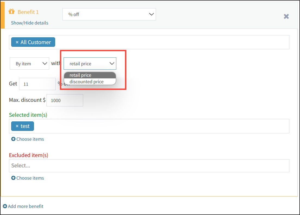Select retail price from the price options
Image resolution: width=300 pixels, height=215 pixels.
click(x=80, y=75)
